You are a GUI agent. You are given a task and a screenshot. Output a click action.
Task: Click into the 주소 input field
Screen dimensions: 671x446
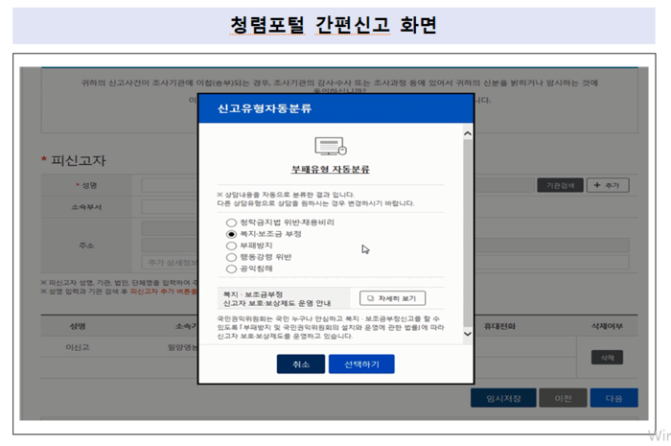coord(168,229)
